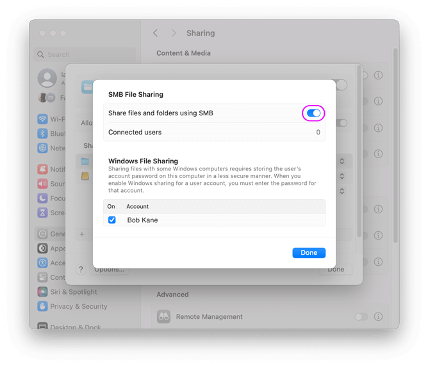The width and height of the screenshot is (428, 367).
Task: Click the question mark help button
Action: click(x=81, y=270)
